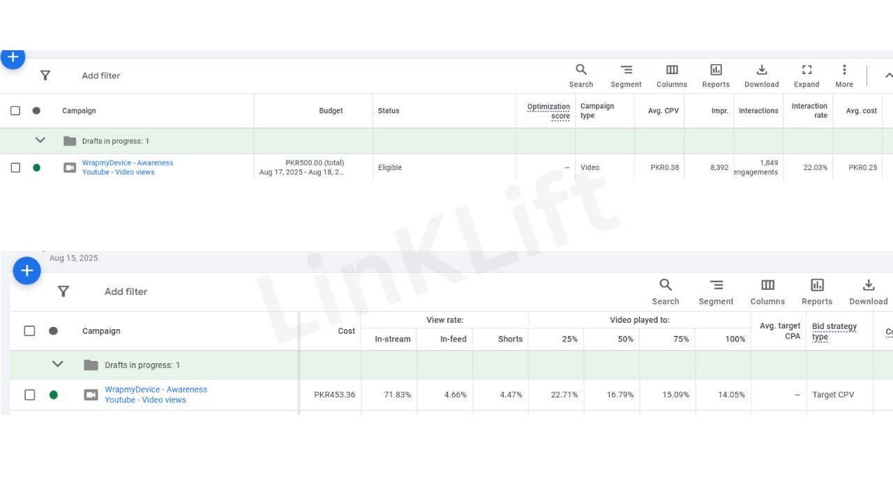Click Add filter in the bottom filter bar
This screenshot has width=893, height=502.
(x=126, y=291)
